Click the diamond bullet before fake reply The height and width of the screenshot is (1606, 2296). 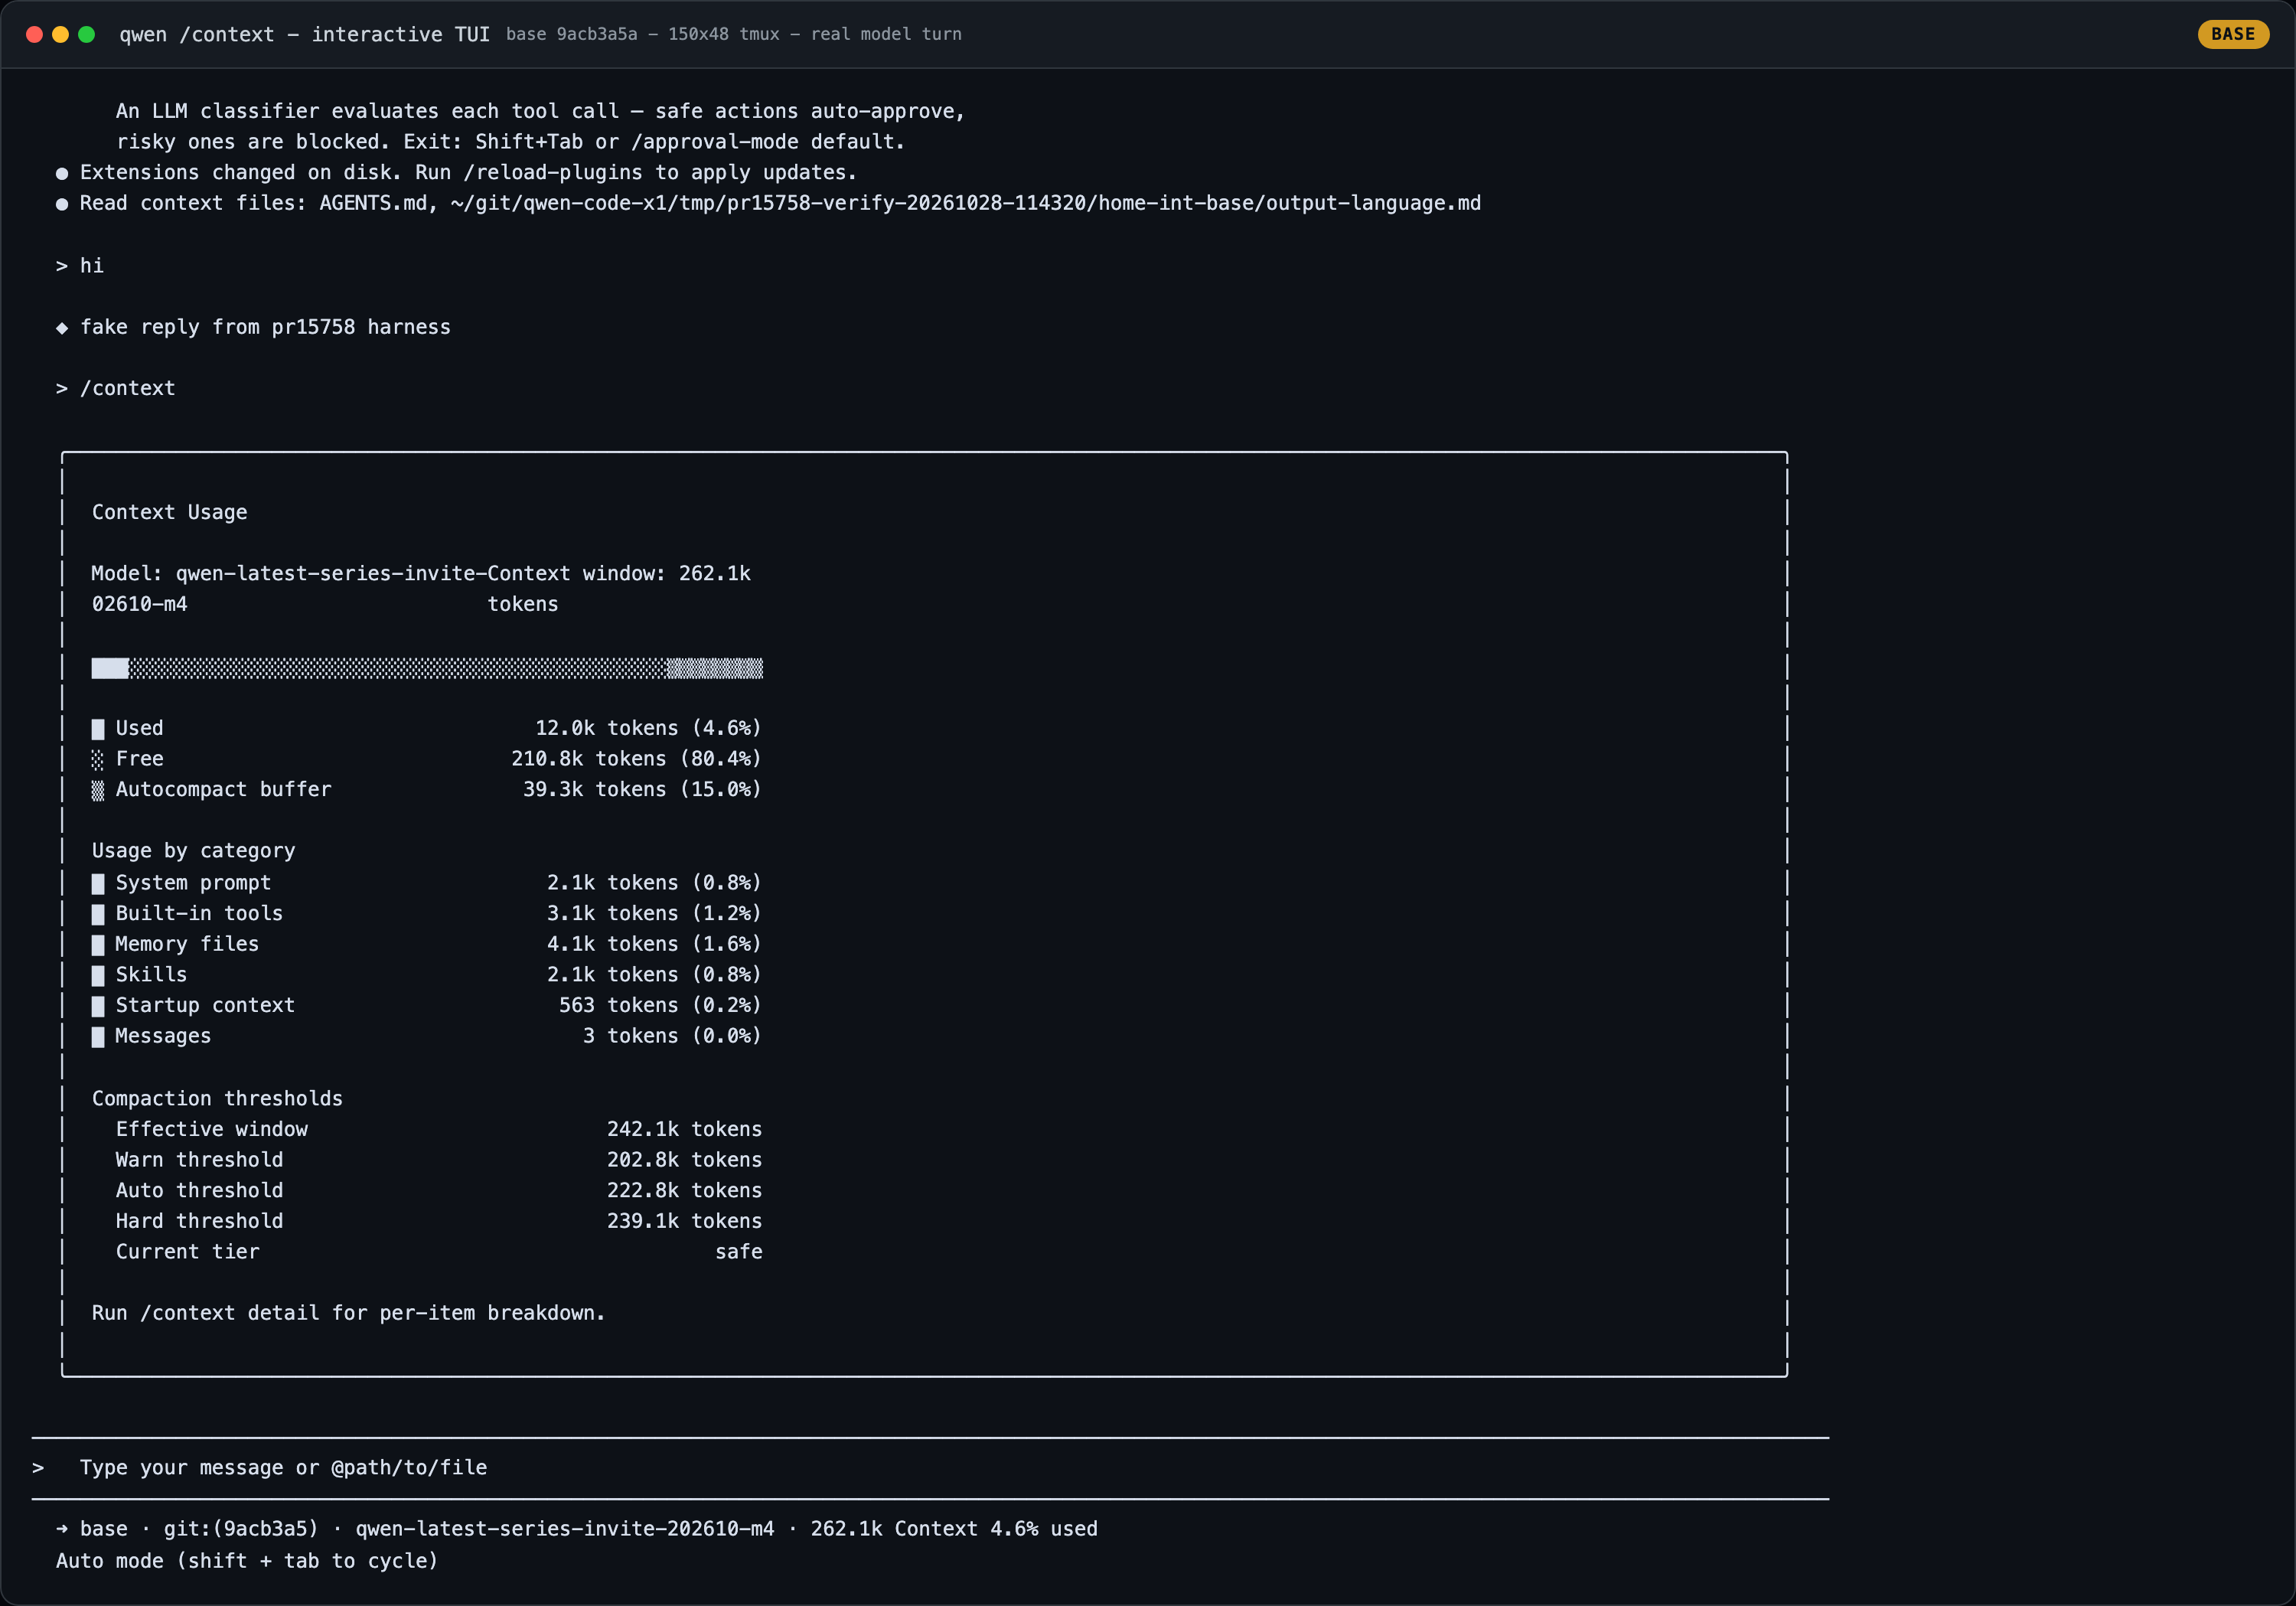[62, 328]
